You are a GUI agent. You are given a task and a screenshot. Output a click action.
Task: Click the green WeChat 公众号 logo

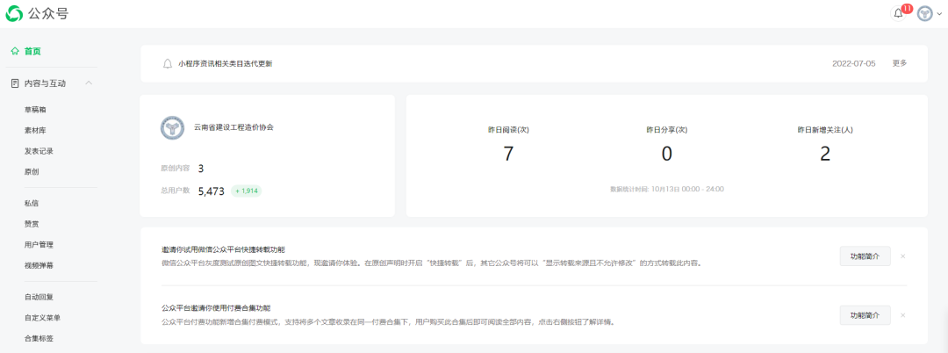pyautogui.click(x=15, y=13)
